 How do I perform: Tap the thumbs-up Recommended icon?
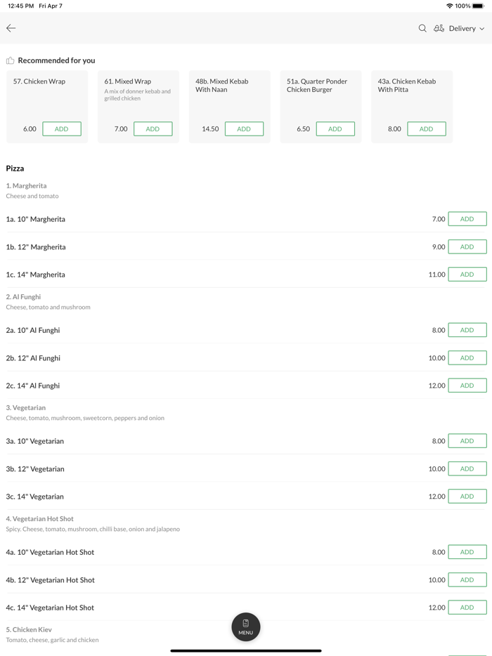(11, 60)
